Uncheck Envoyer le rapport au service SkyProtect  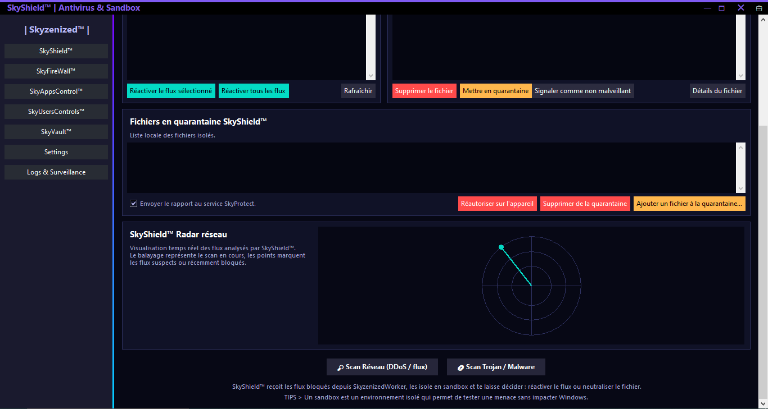pos(134,204)
